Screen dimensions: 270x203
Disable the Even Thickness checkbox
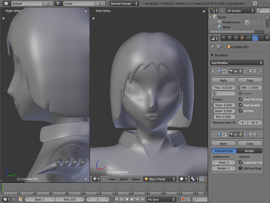(240, 99)
